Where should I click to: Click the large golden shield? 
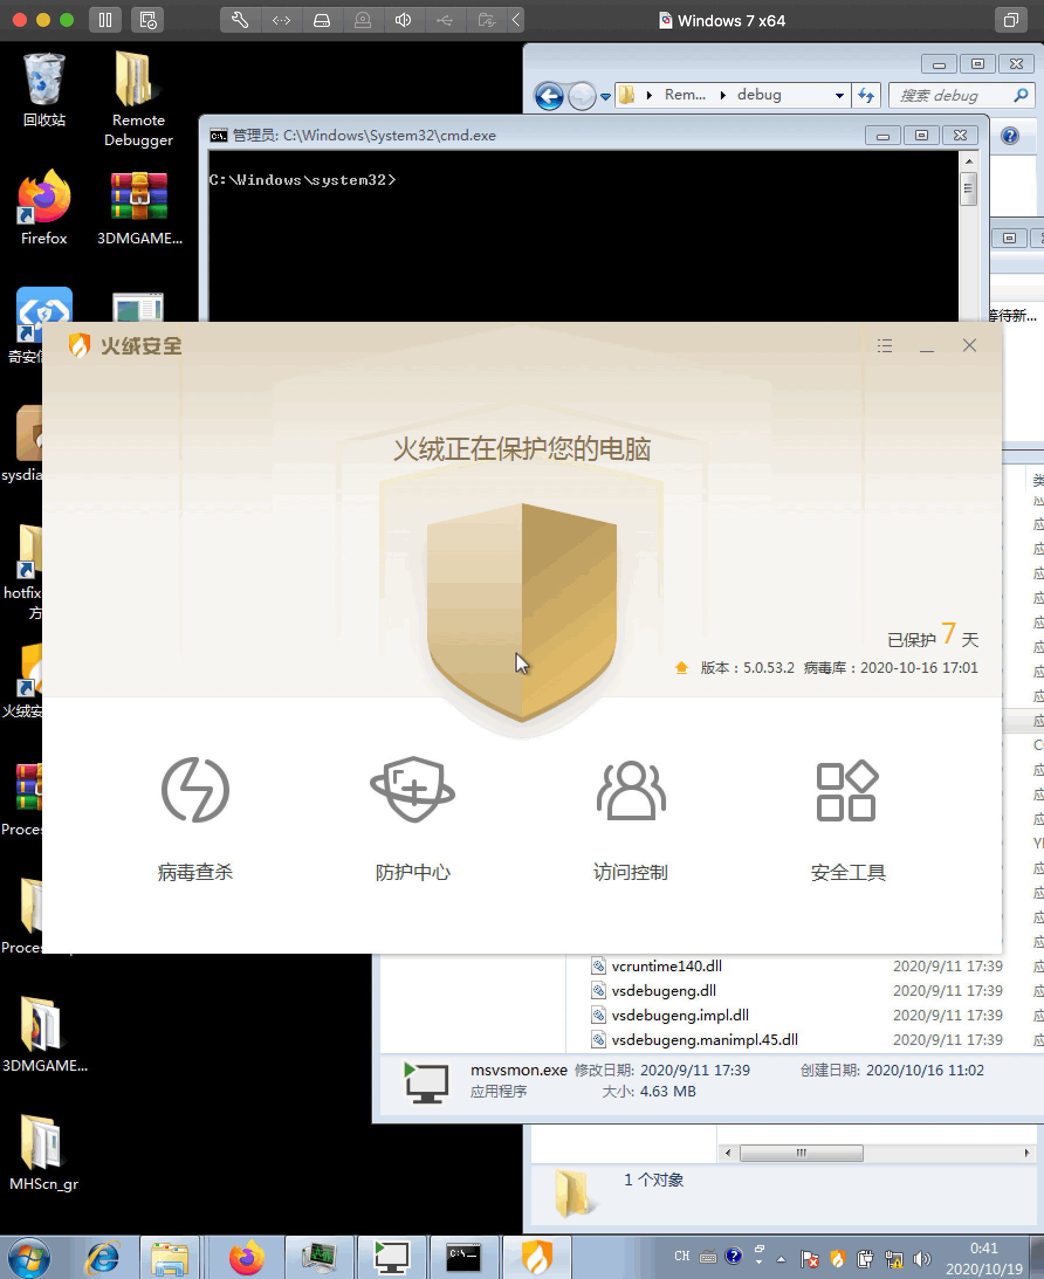tap(521, 612)
